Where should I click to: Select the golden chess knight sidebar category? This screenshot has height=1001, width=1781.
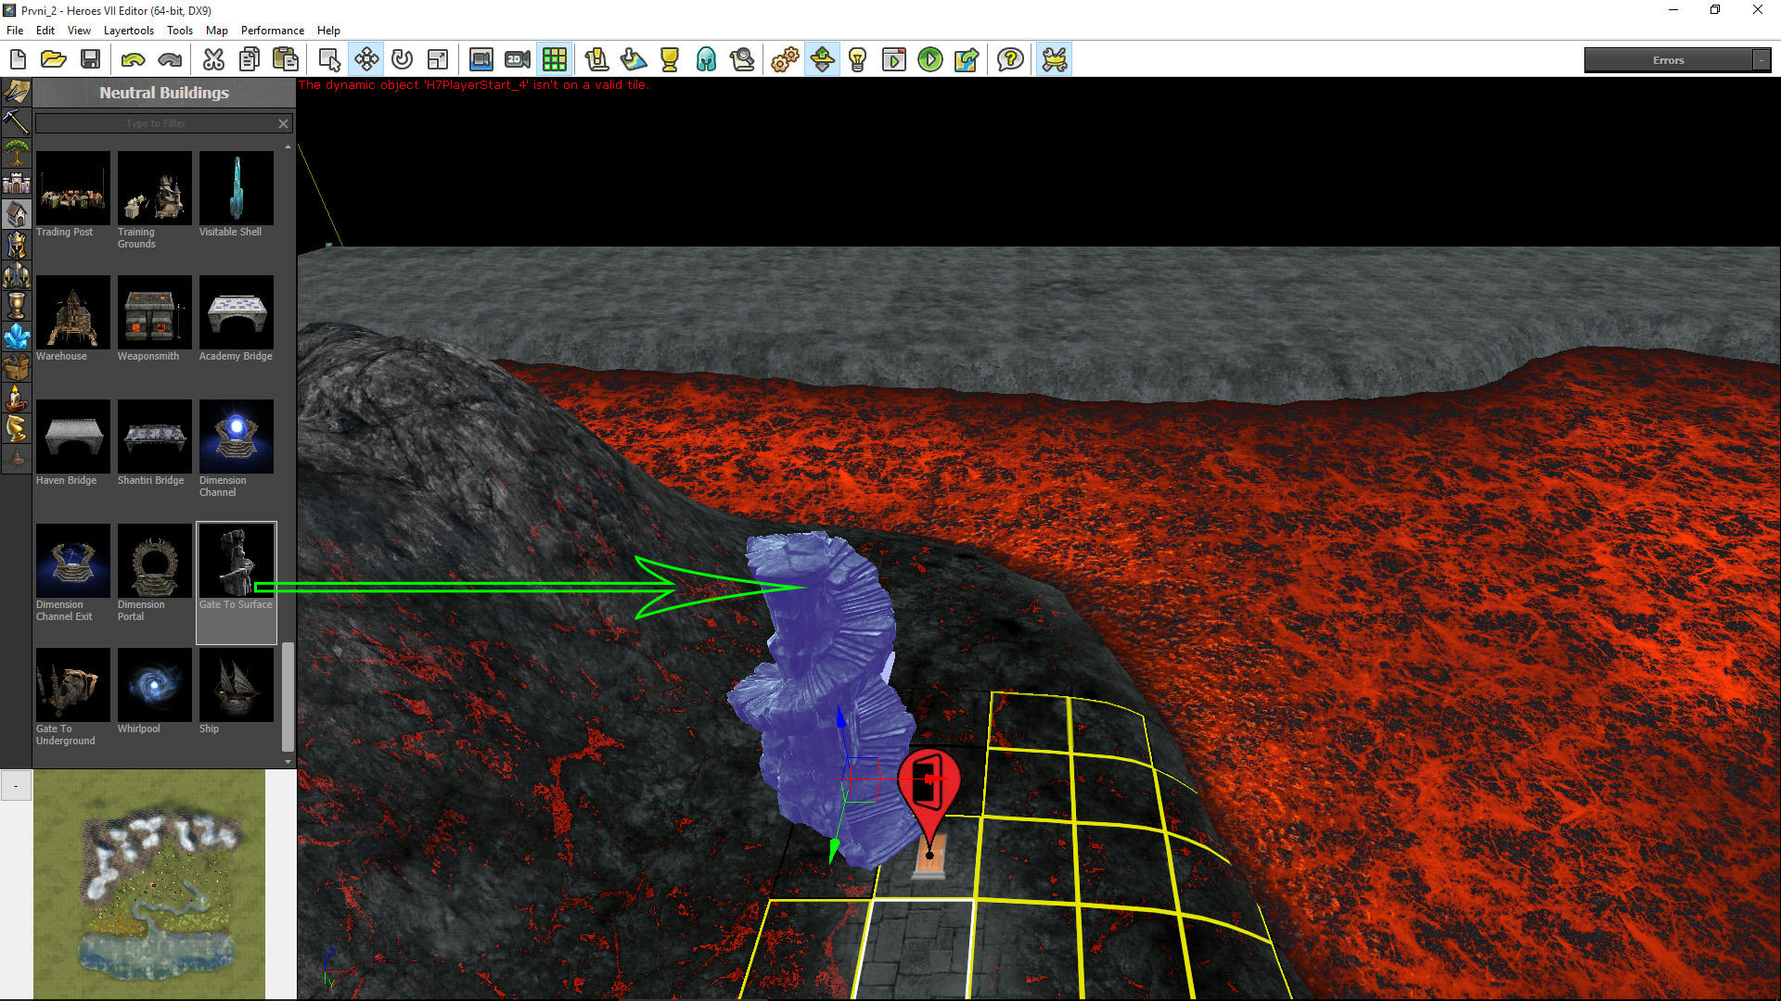click(17, 428)
